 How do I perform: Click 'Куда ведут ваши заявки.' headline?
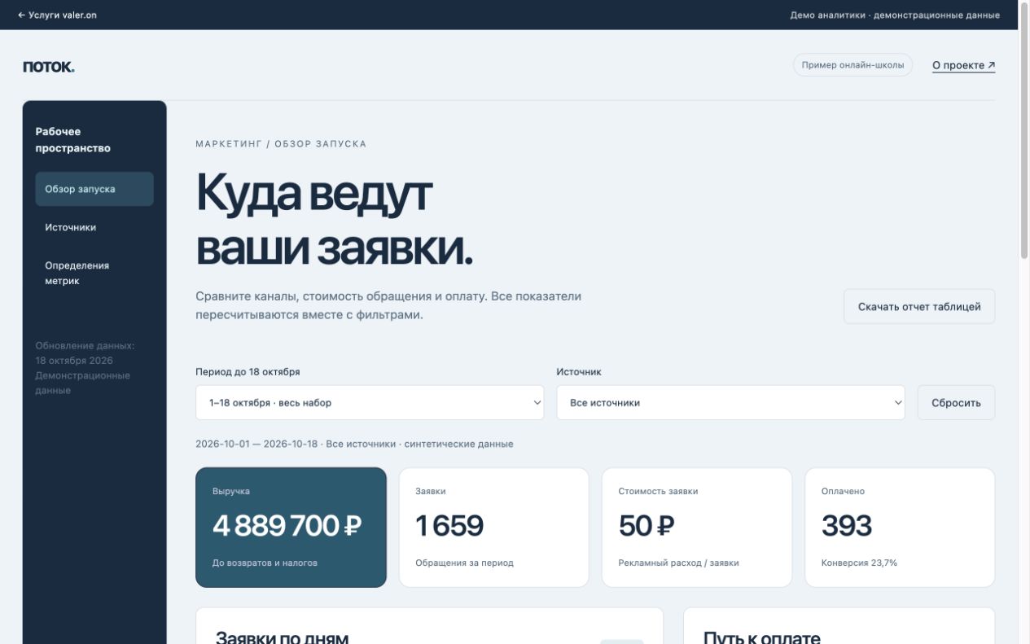point(334,221)
